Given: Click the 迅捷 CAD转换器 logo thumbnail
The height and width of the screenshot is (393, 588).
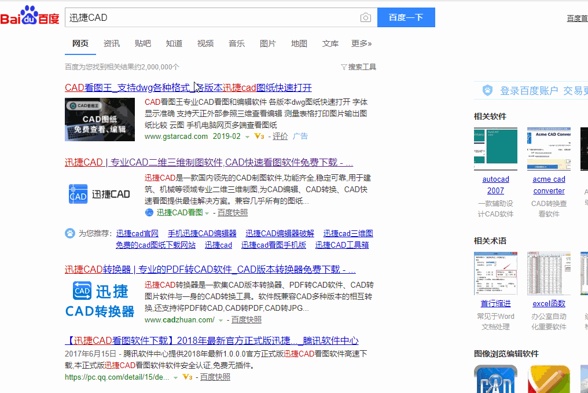Looking at the screenshot, I should tap(100, 300).
